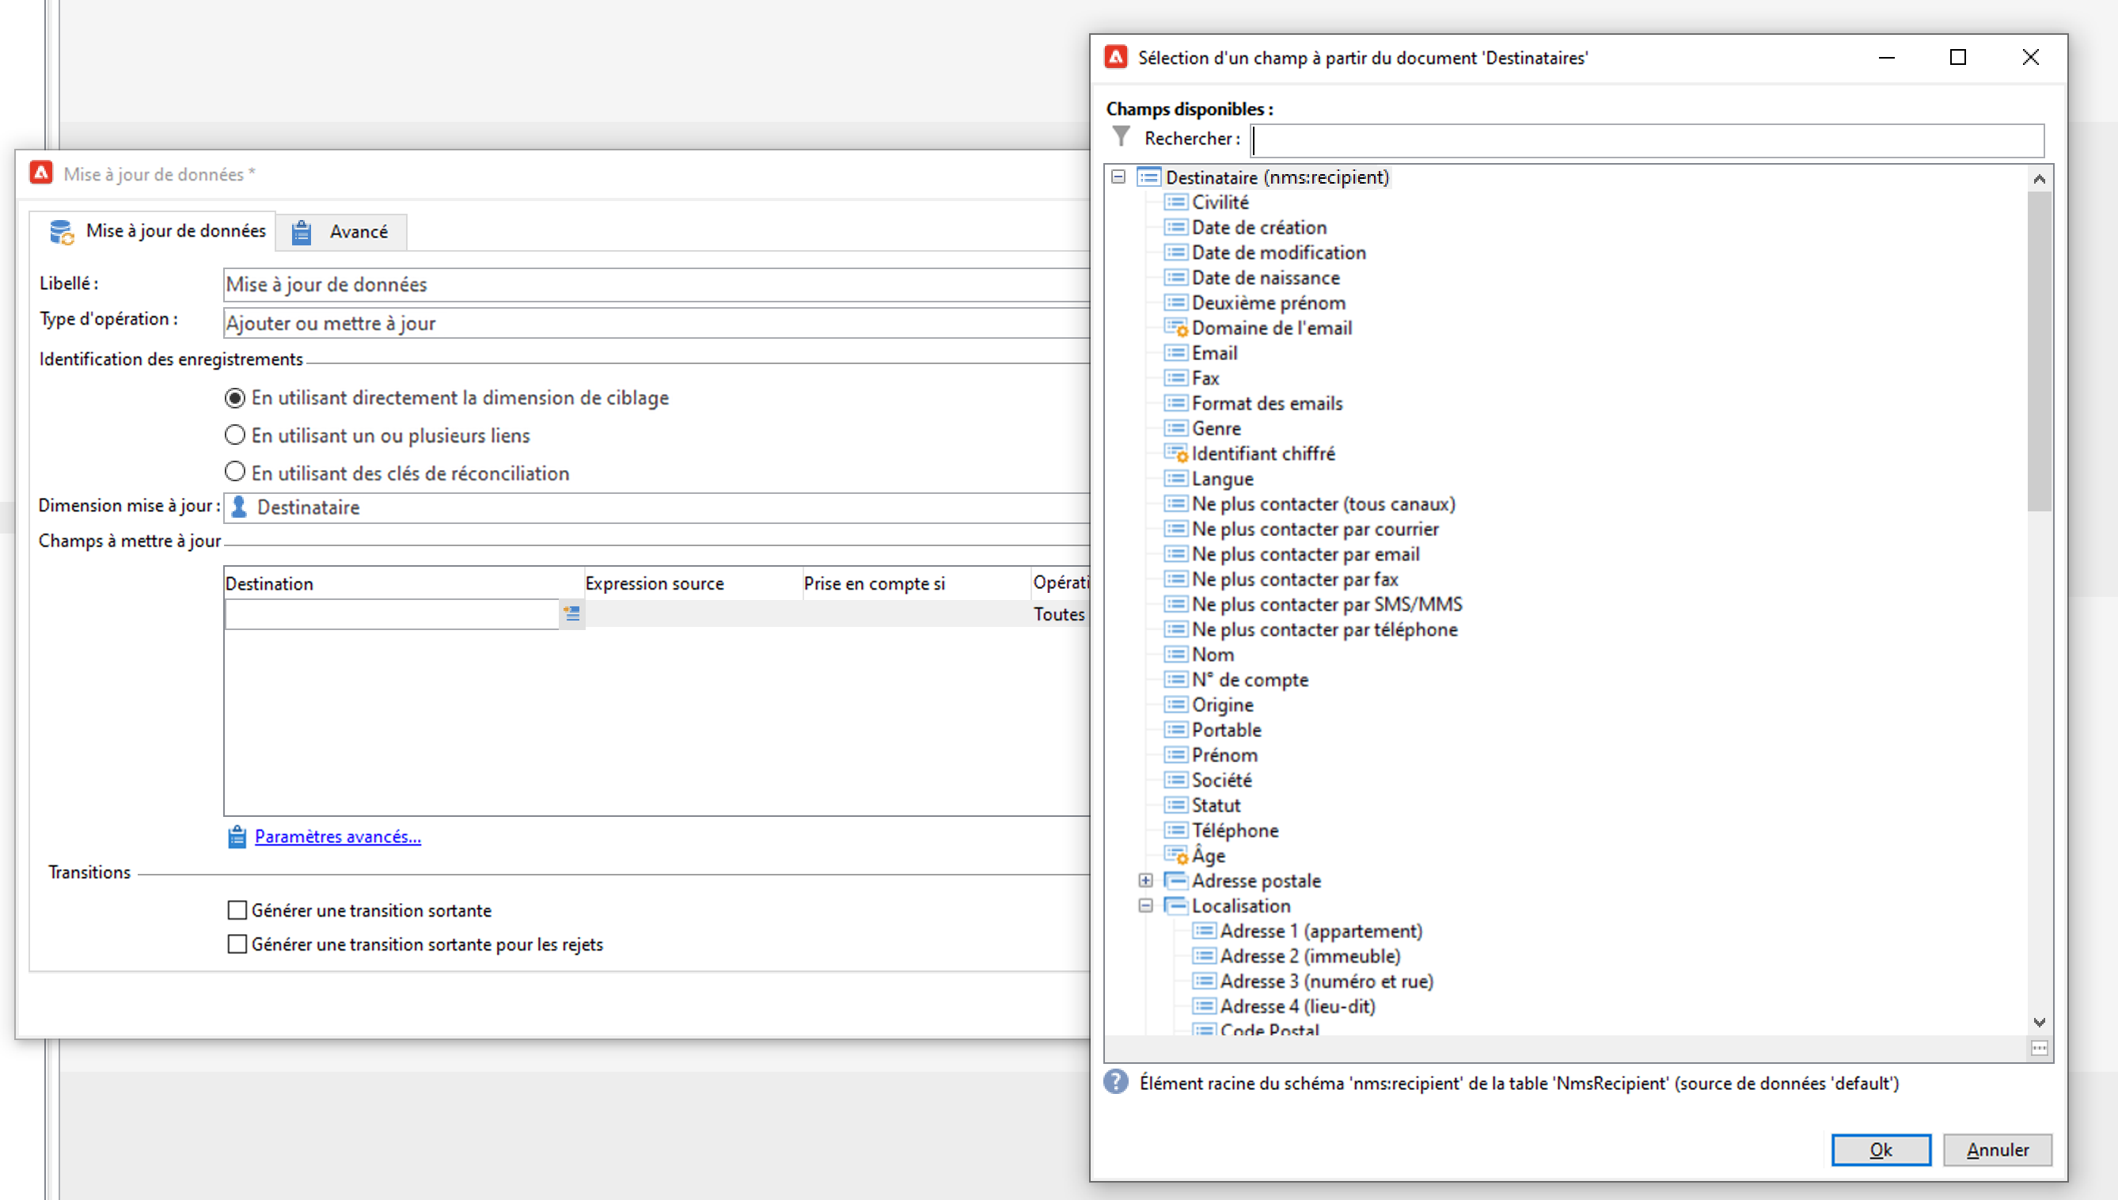This screenshot has height=1200, width=2118.
Task: Select 'En utilisant un ou plusieurs liens' option
Action: pos(235,435)
